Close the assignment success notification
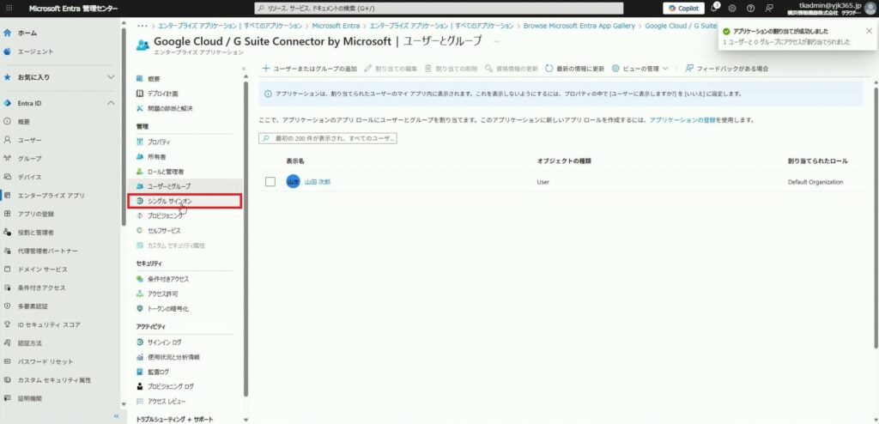This screenshot has height=424, width=879. coord(869,30)
